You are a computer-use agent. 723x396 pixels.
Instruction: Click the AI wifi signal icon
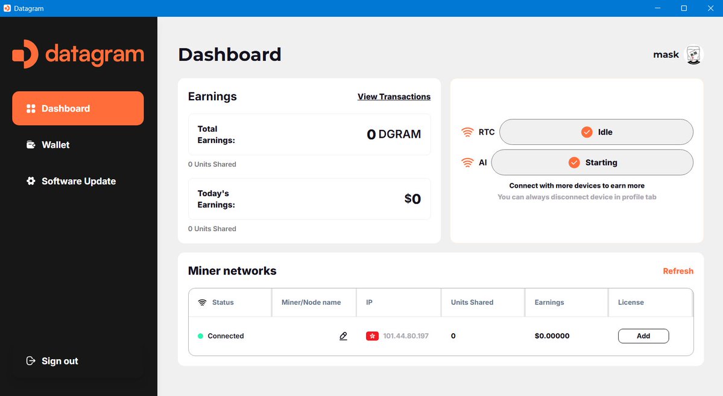(x=467, y=162)
